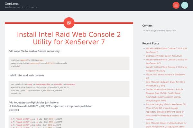The height and width of the screenshot is (128, 193).
Task: Click the Recent Posts heading
Action: pyautogui.click(x=151, y=44)
